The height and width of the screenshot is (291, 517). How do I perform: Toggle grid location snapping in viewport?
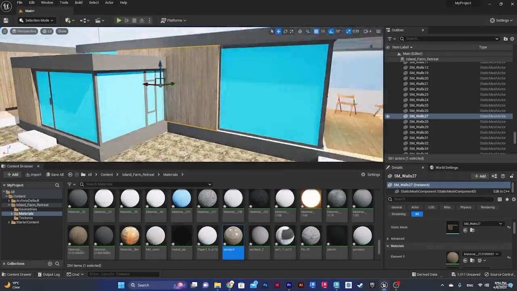click(316, 31)
